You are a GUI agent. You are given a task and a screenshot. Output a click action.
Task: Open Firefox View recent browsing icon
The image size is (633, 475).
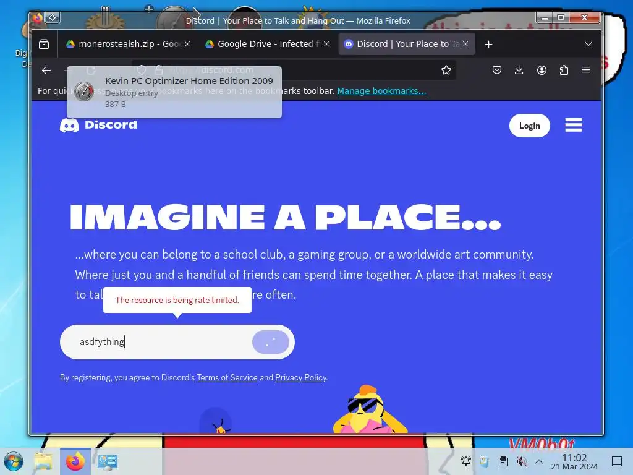[44, 44]
